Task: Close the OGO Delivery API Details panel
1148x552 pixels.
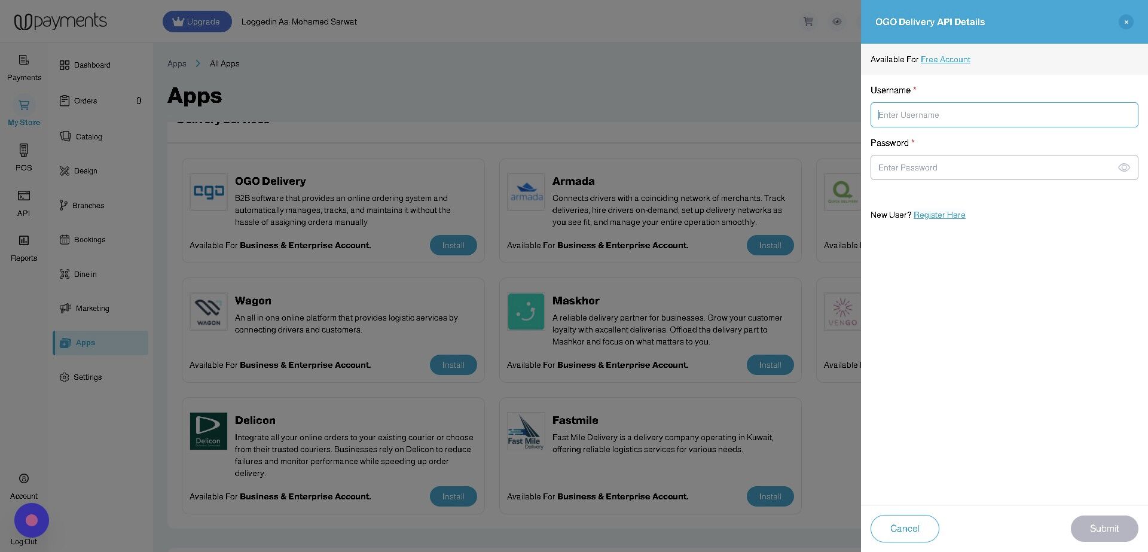Action: [x=1126, y=22]
